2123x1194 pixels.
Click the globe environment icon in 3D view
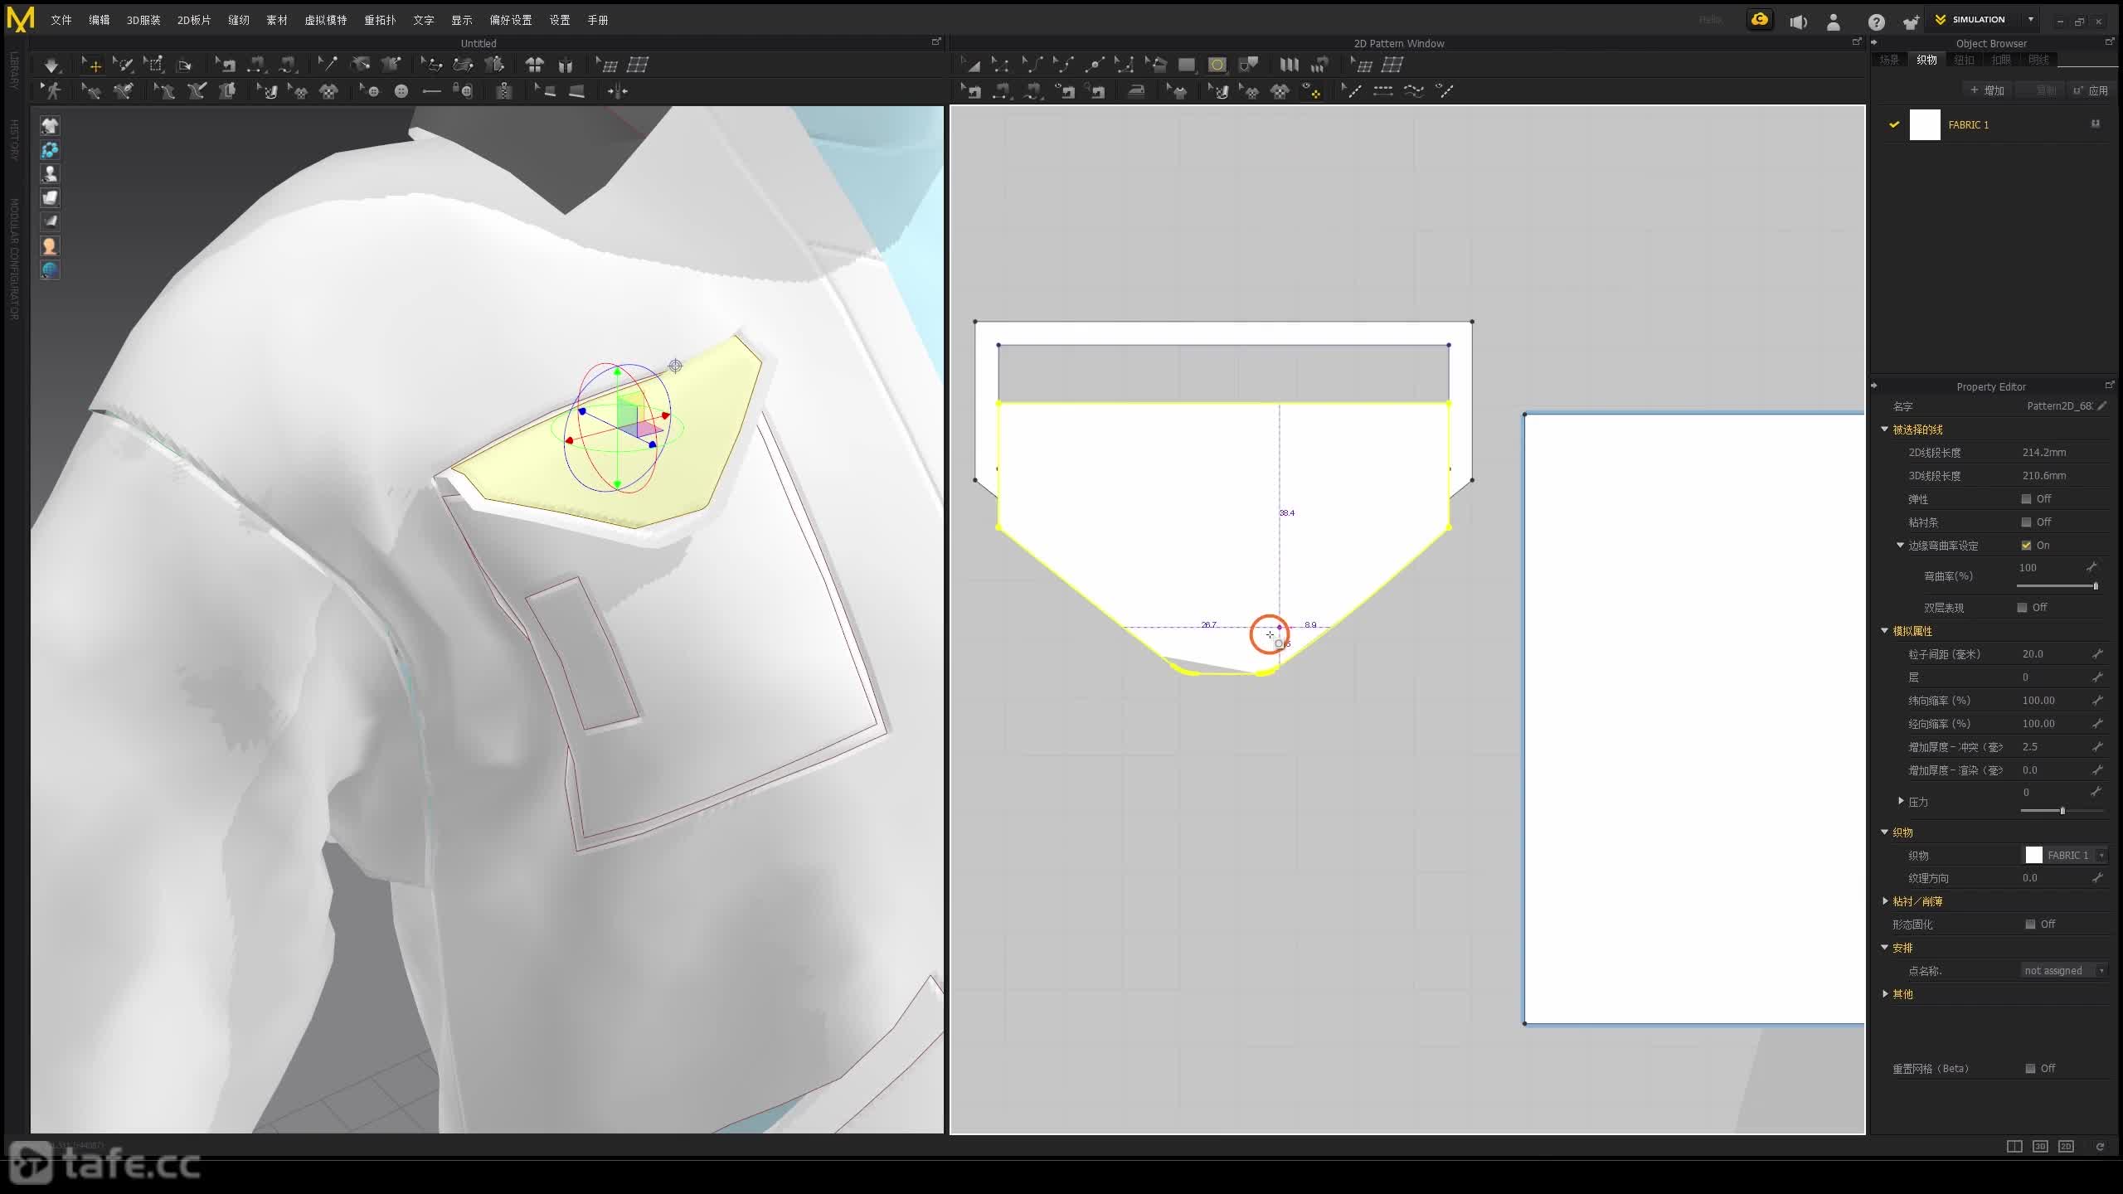click(50, 270)
